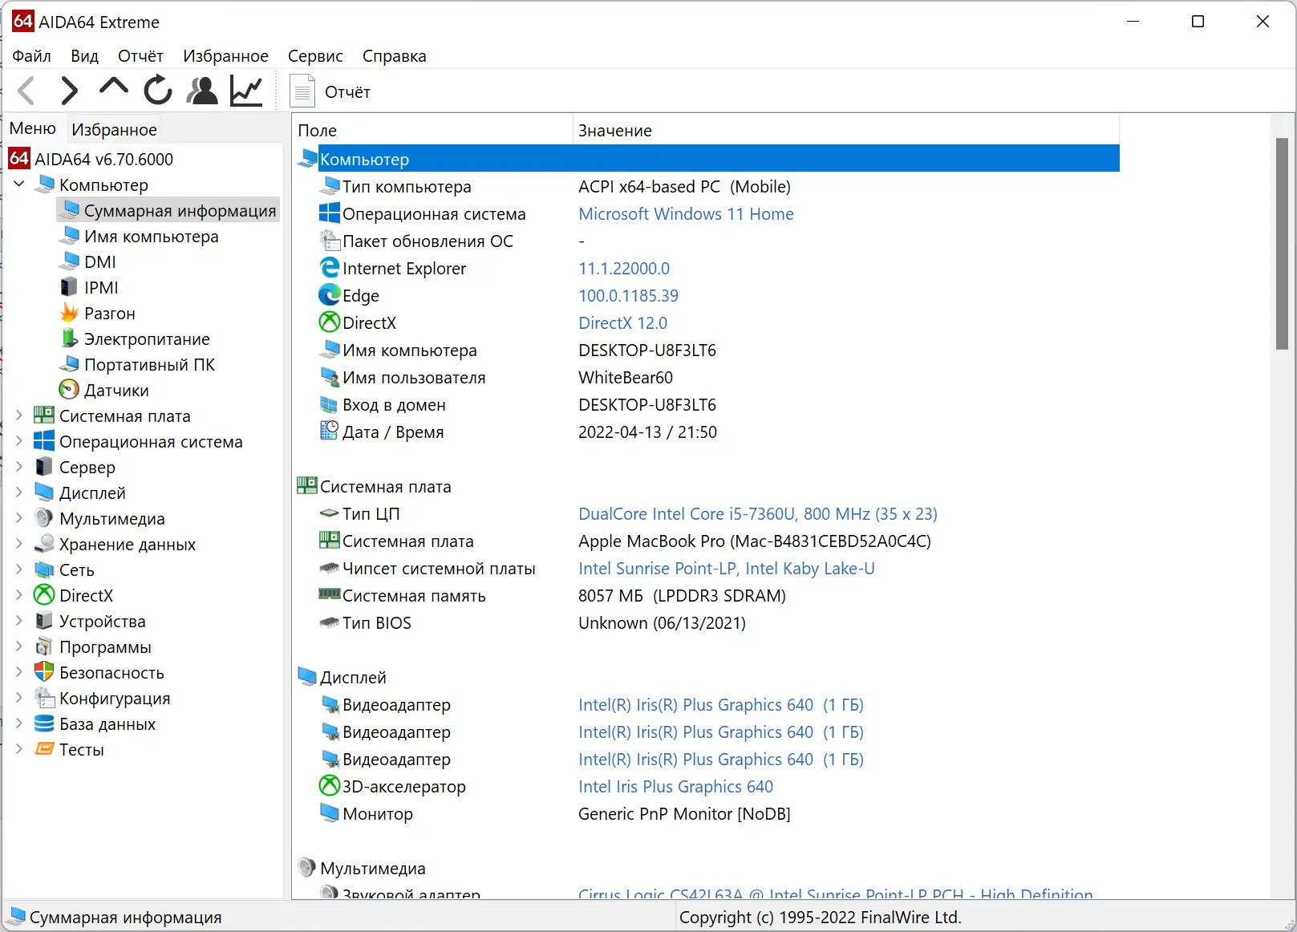Screen dimensions: 1297x932
Task: Open the Microsoft Windows 11 Home link
Action: [x=686, y=214]
